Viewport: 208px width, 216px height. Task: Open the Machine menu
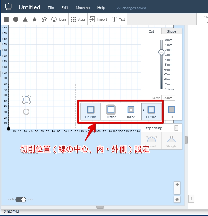[82, 8]
